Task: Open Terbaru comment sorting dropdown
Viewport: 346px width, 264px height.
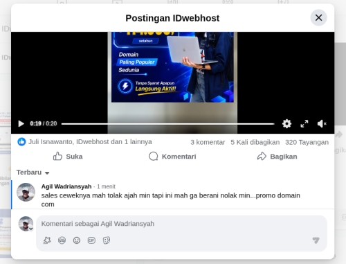Action: click(x=33, y=173)
